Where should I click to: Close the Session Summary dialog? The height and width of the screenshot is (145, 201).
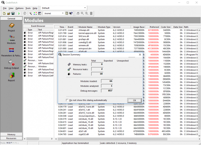point(140,55)
